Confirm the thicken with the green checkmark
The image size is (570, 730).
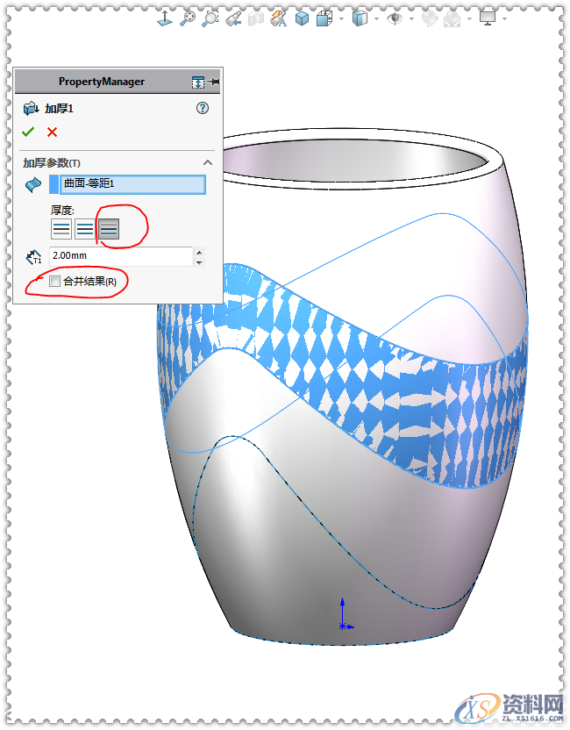[28, 132]
